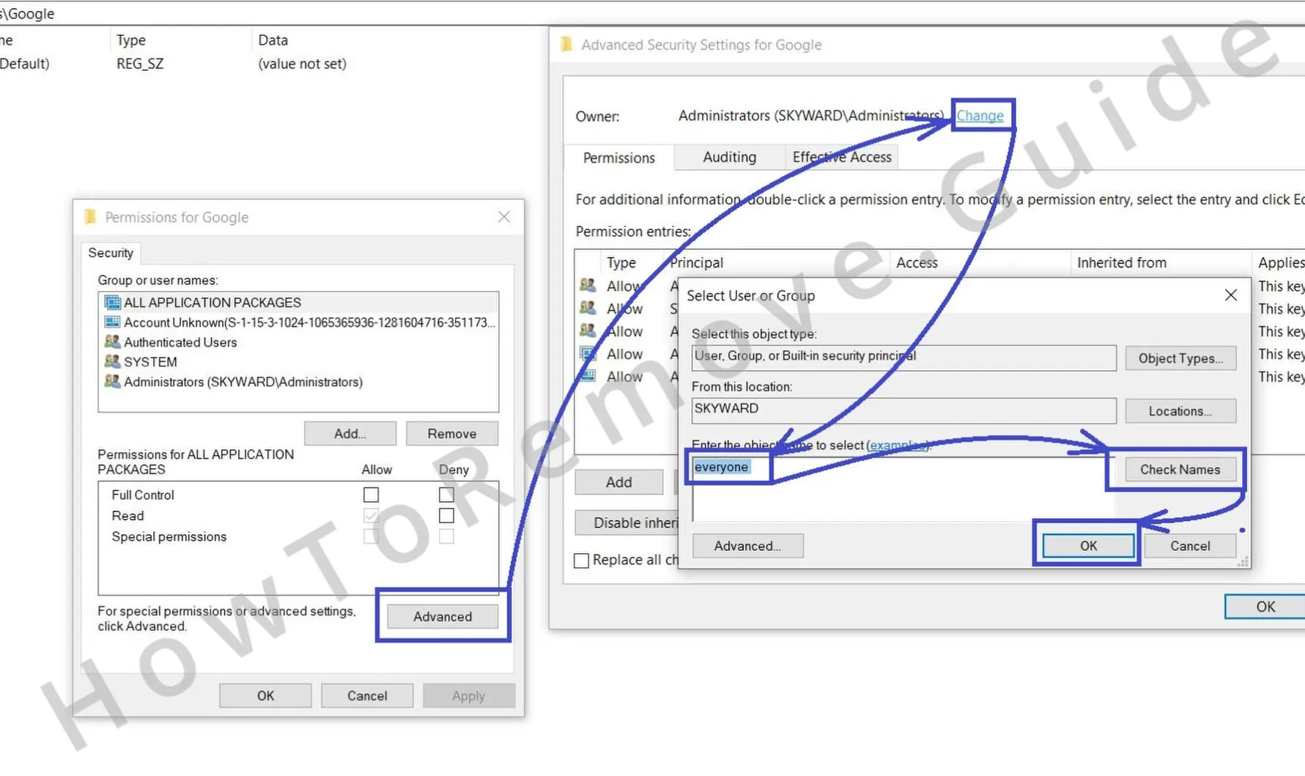Click the Apply button in Permissions dialog
The height and width of the screenshot is (776, 1305).
469,695
